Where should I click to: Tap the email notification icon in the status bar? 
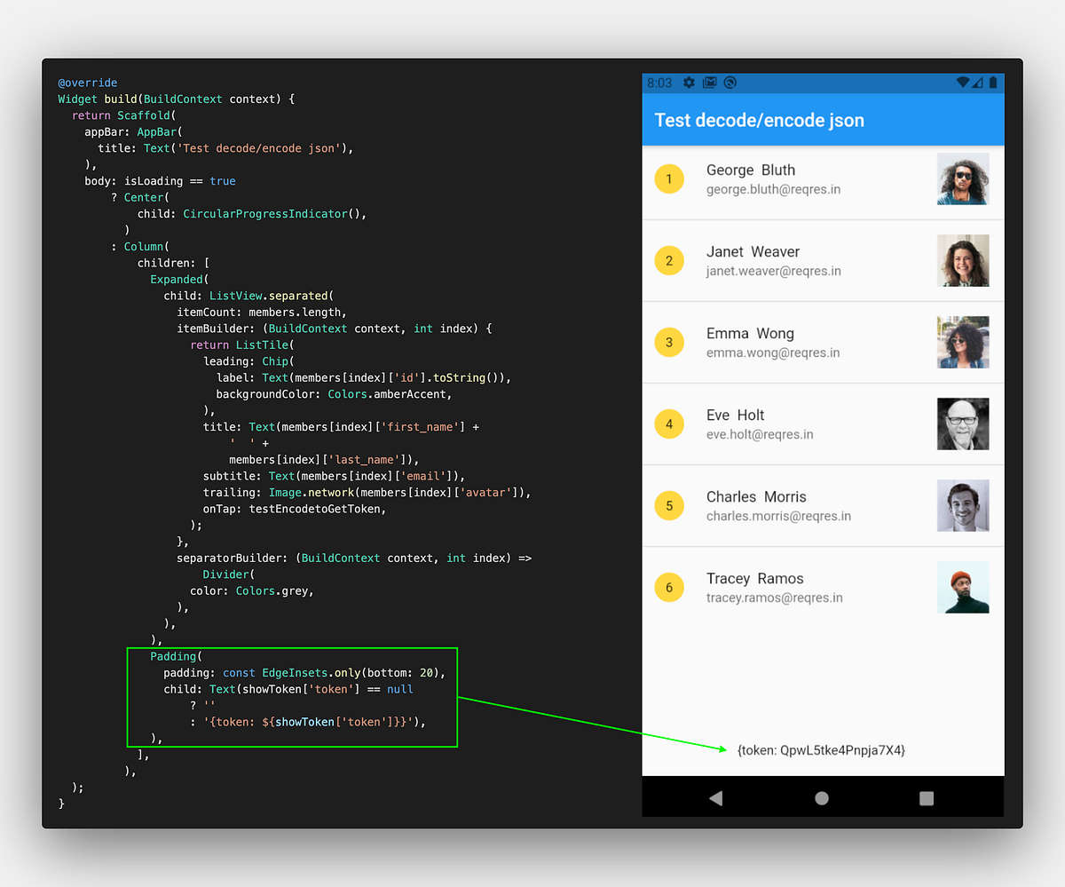tap(709, 82)
